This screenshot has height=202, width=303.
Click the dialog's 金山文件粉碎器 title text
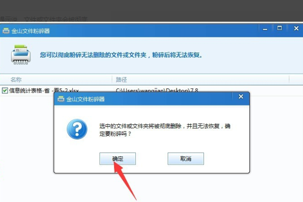pyautogui.click(x=85, y=99)
